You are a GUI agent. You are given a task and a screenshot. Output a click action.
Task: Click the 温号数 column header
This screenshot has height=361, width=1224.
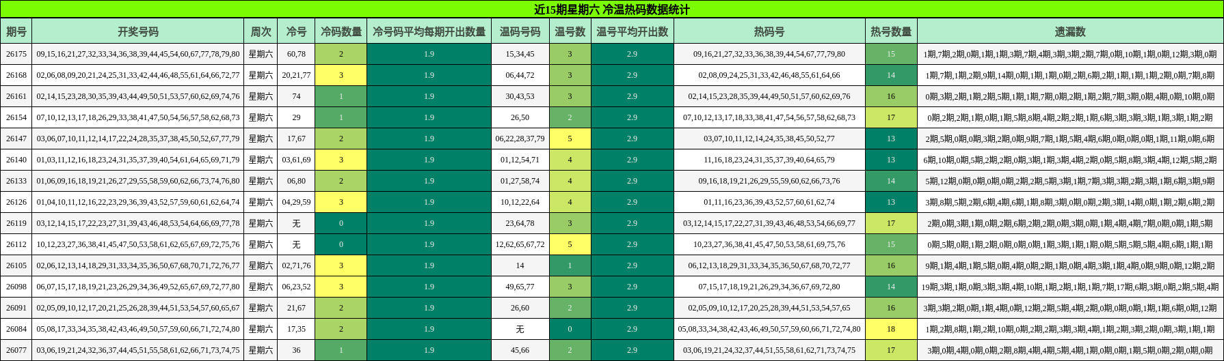click(x=570, y=31)
